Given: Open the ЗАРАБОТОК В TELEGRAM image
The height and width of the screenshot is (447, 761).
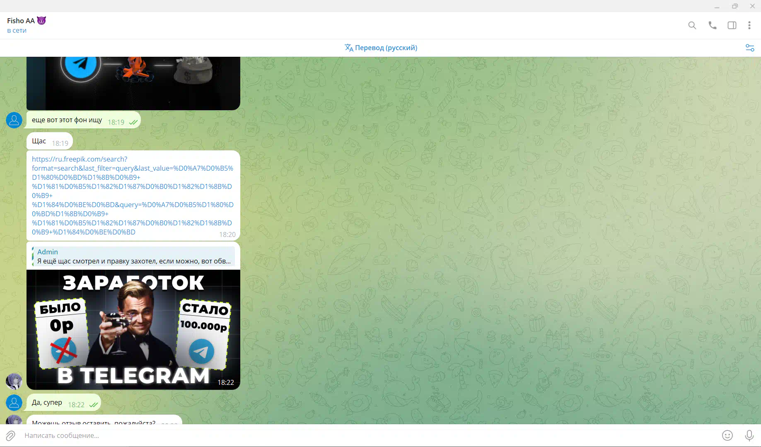Looking at the screenshot, I should pyautogui.click(x=133, y=329).
